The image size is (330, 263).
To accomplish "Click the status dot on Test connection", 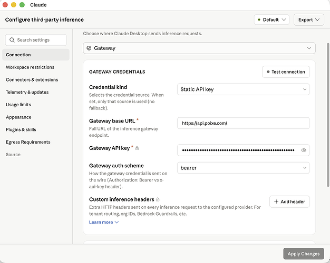I will click(x=268, y=72).
